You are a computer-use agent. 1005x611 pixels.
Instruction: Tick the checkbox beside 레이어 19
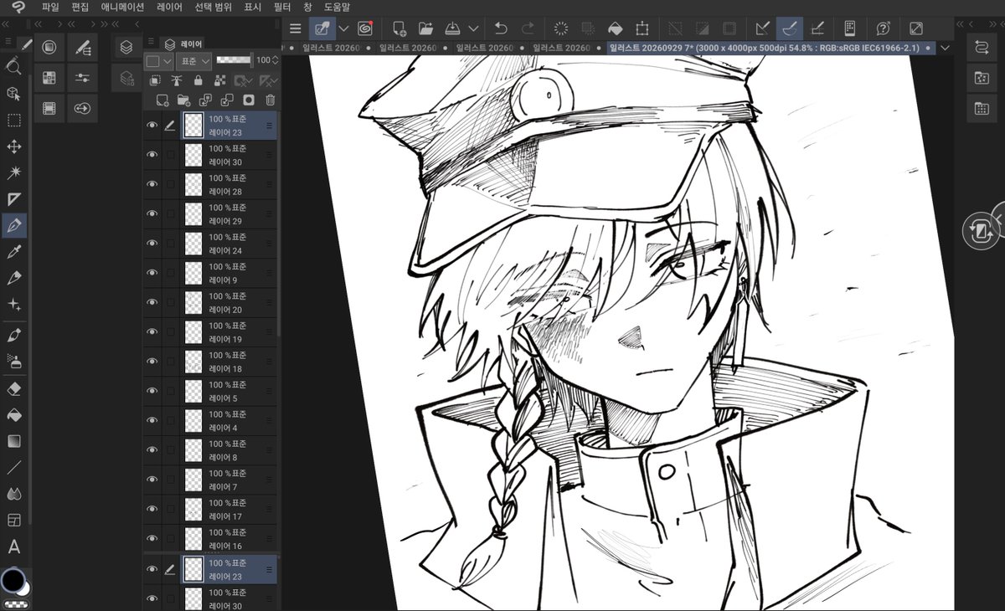[171, 331]
